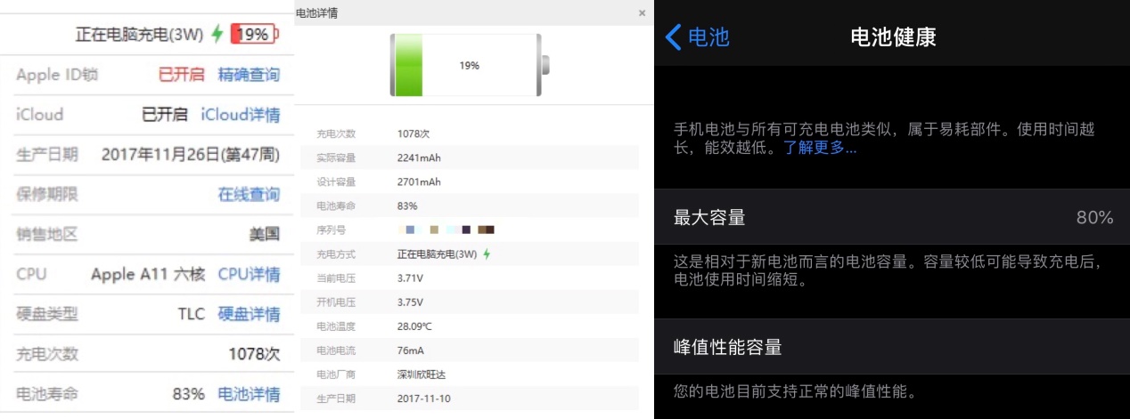Click the 83% value in the left panel
The height and width of the screenshot is (419, 1130).
click(x=188, y=394)
